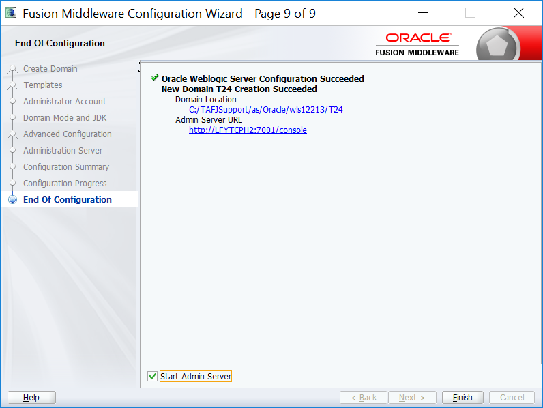543x408 pixels.
Task: Select the Administrator Account step
Action: [x=65, y=102]
